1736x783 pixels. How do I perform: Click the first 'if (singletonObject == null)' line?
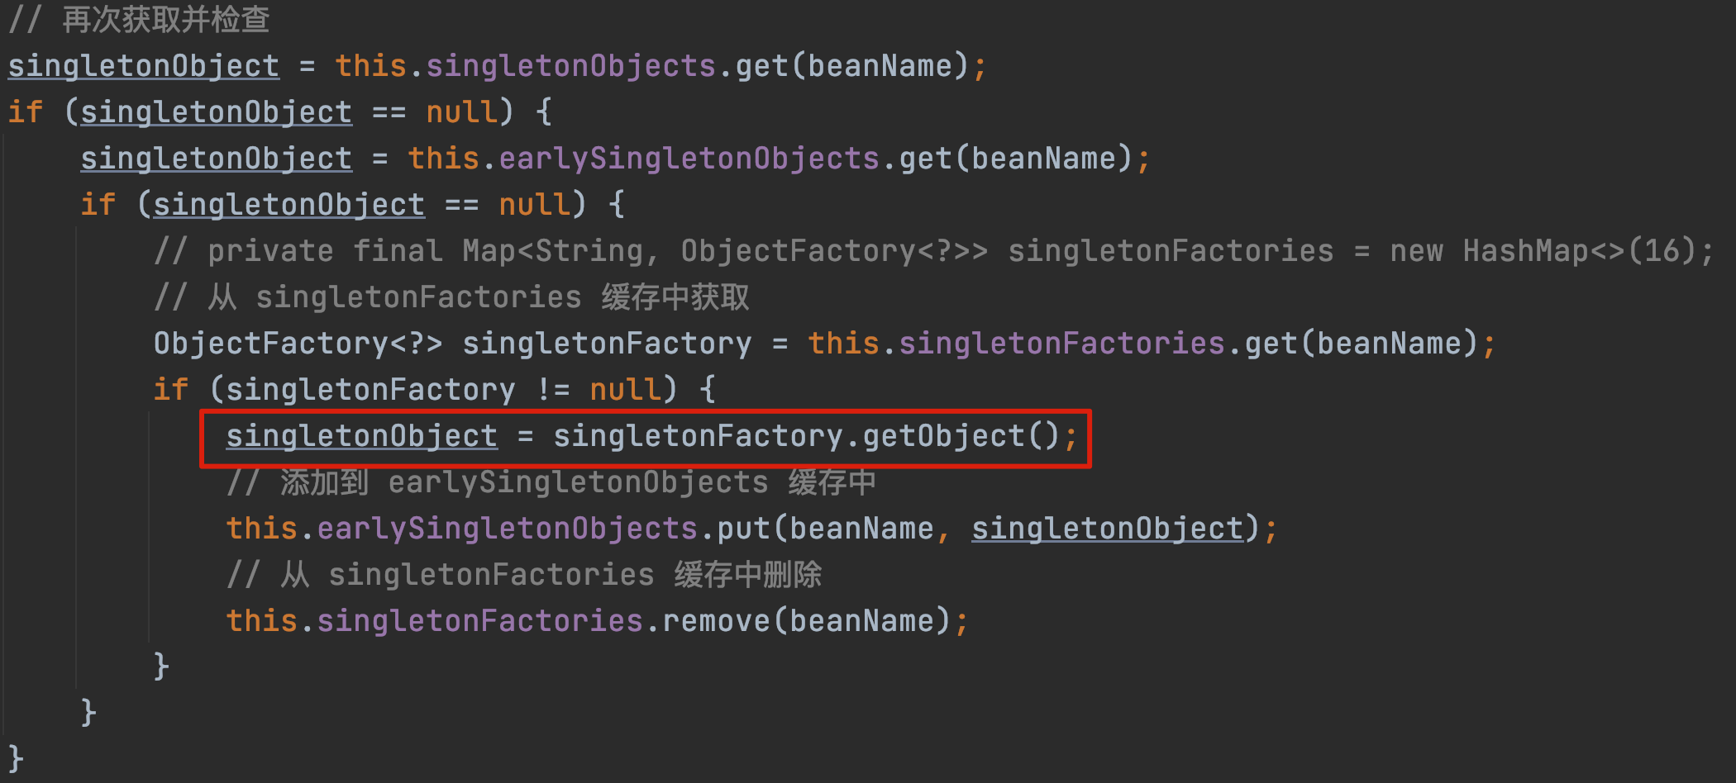(280, 112)
